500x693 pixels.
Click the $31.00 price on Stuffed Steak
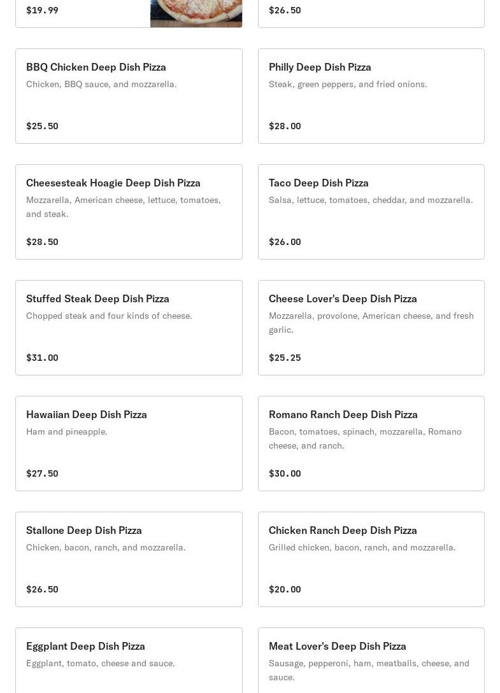(42, 358)
